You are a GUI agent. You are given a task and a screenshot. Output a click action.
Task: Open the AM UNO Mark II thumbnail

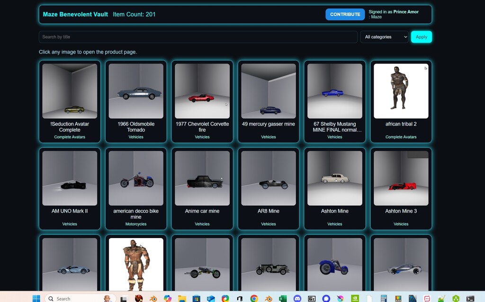tap(70, 178)
